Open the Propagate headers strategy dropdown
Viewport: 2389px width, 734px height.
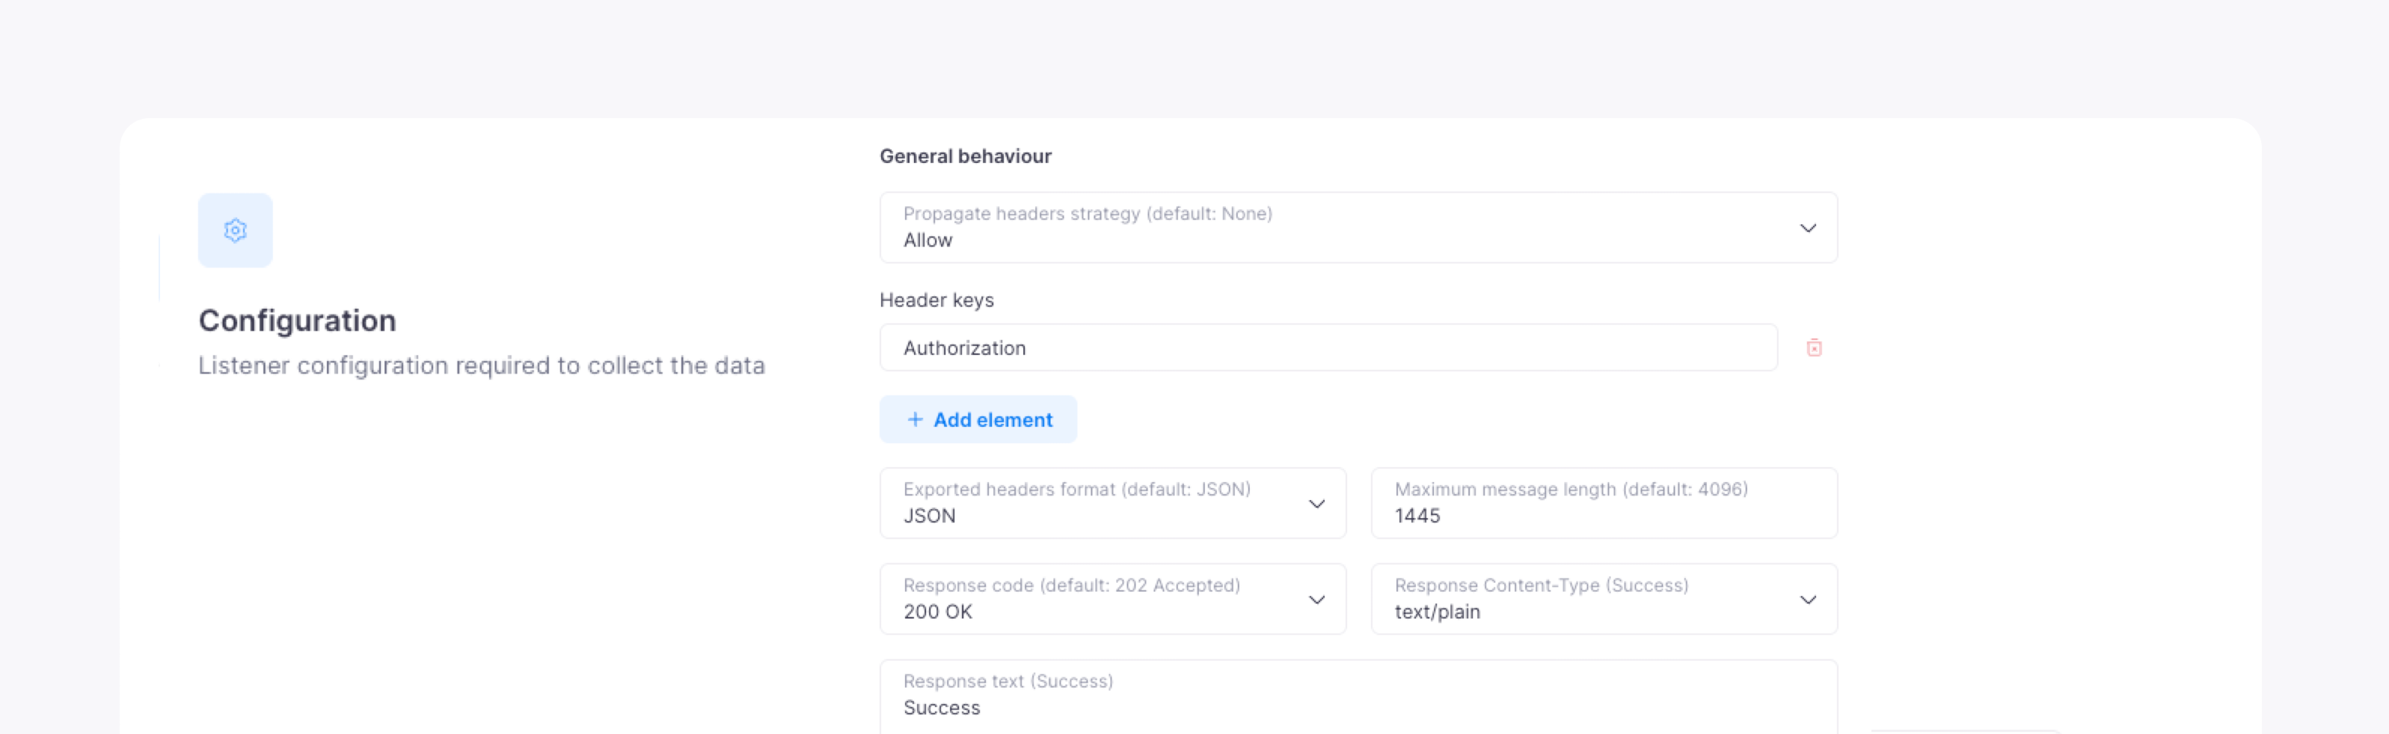[x=1335, y=228]
